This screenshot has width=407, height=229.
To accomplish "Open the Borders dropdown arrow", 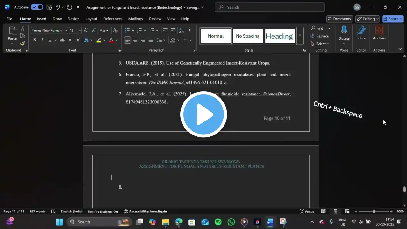I will click(191, 40).
